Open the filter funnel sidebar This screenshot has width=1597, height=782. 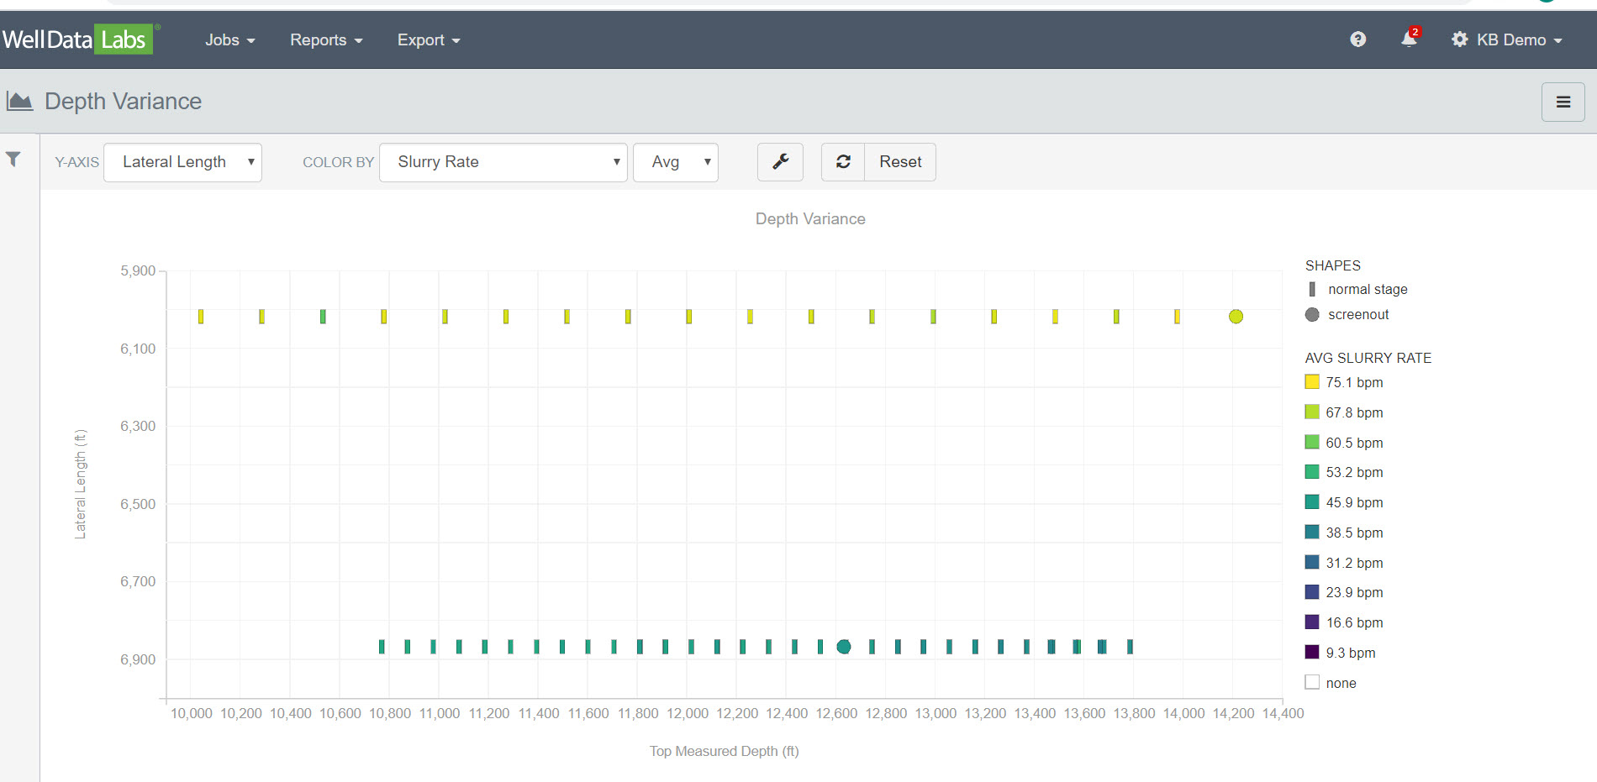[x=13, y=160]
